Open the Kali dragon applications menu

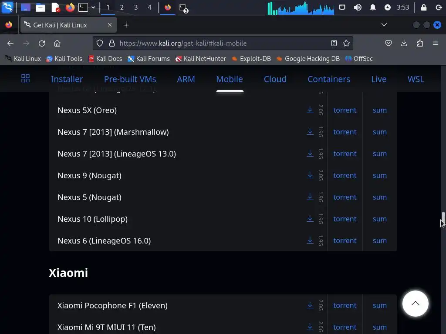[7, 7]
